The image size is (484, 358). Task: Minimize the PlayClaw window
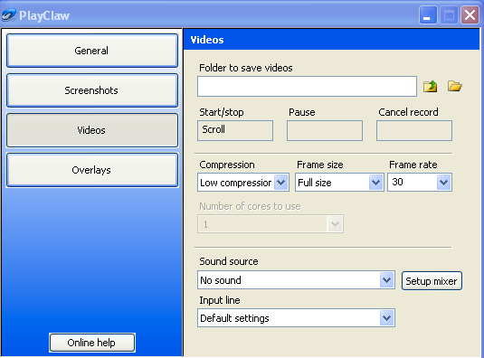pos(428,14)
